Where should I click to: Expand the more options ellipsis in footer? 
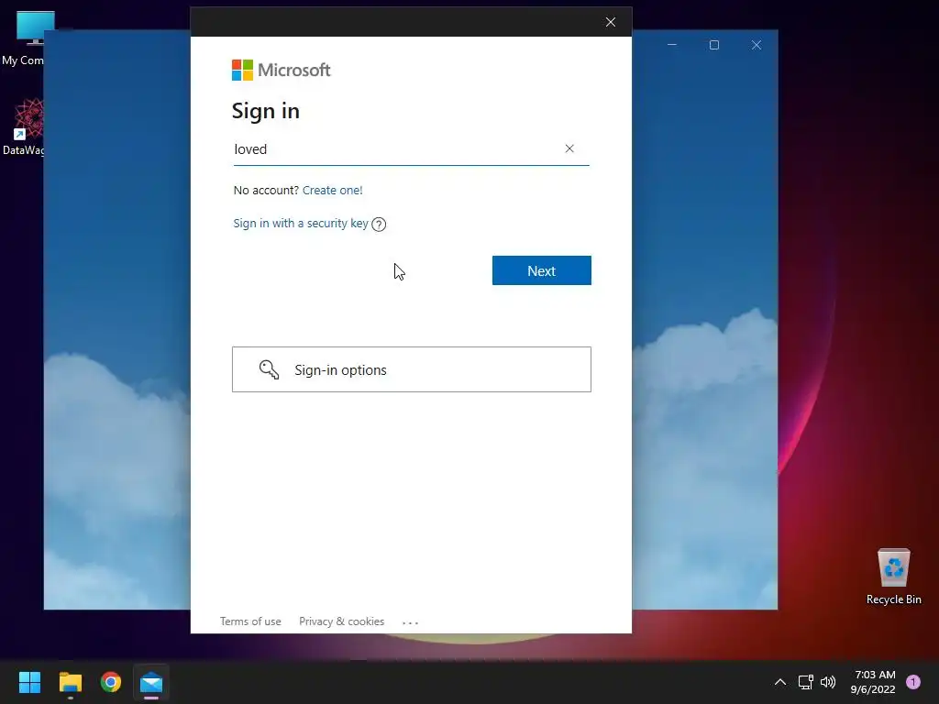[410, 622]
